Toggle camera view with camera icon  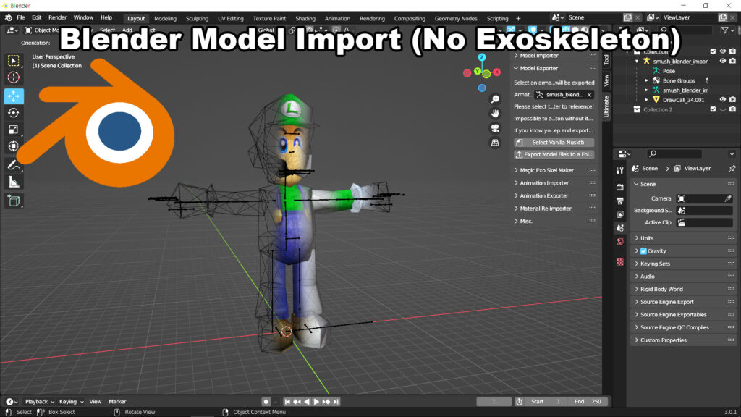click(x=495, y=128)
